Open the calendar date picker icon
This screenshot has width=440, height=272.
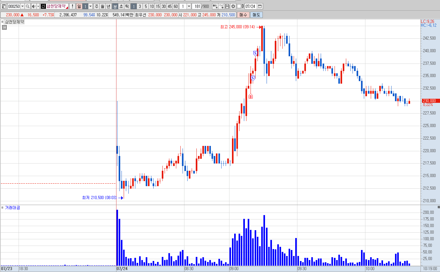click(x=260, y=6)
